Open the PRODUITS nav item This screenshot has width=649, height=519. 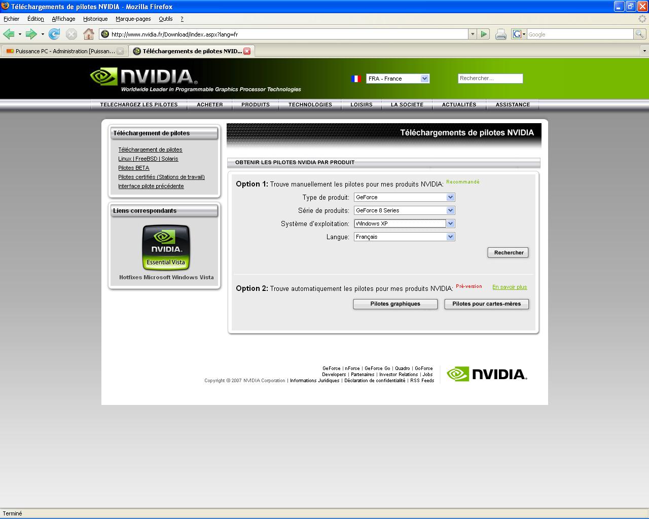coord(256,104)
